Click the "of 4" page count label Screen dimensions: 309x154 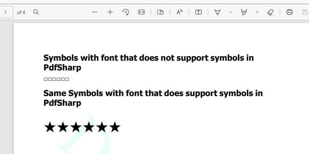[21, 12]
